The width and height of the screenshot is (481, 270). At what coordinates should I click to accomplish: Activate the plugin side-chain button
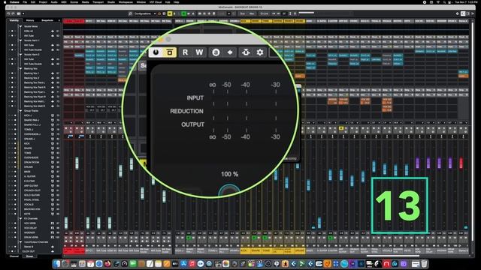tap(246, 52)
